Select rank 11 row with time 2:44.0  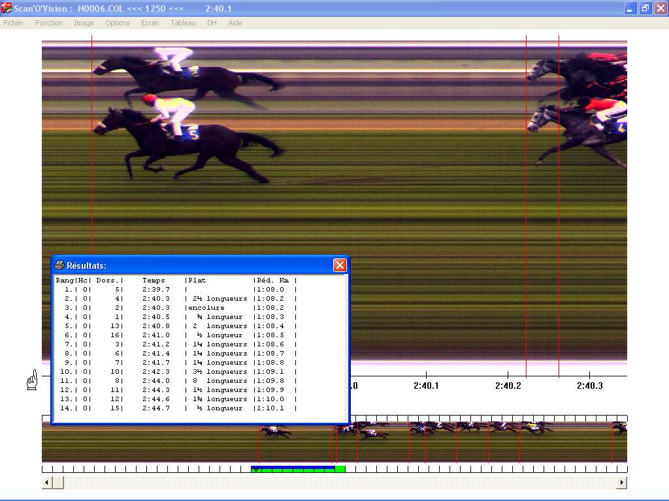(x=176, y=381)
